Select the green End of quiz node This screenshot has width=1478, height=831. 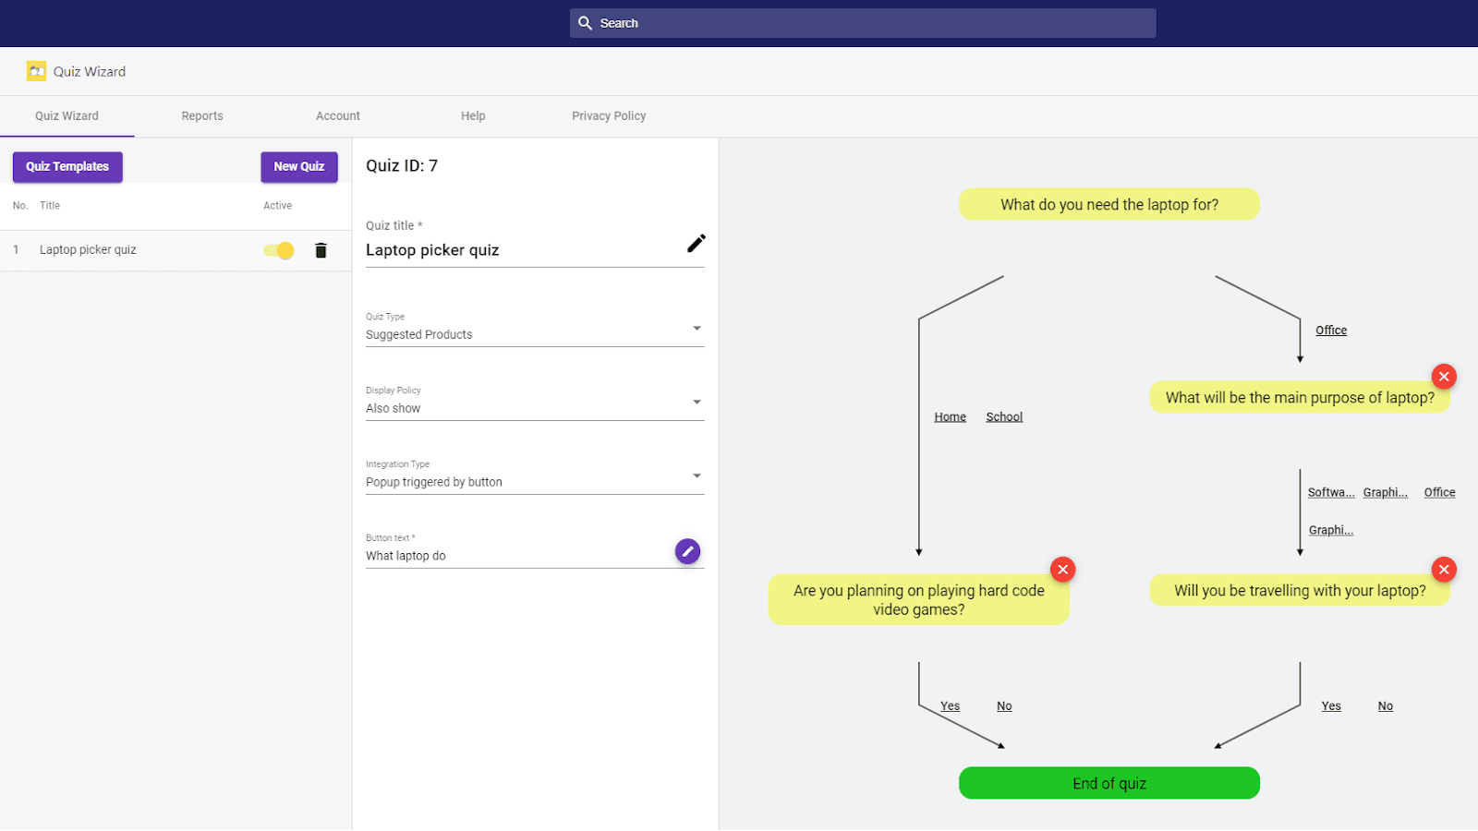pos(1108,782)
